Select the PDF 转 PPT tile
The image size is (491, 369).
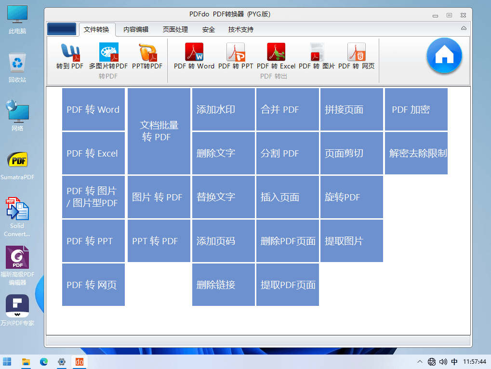(x=93, y=241)
